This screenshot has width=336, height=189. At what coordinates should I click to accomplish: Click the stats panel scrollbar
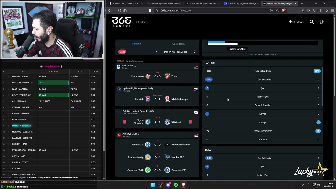point(323,87)
